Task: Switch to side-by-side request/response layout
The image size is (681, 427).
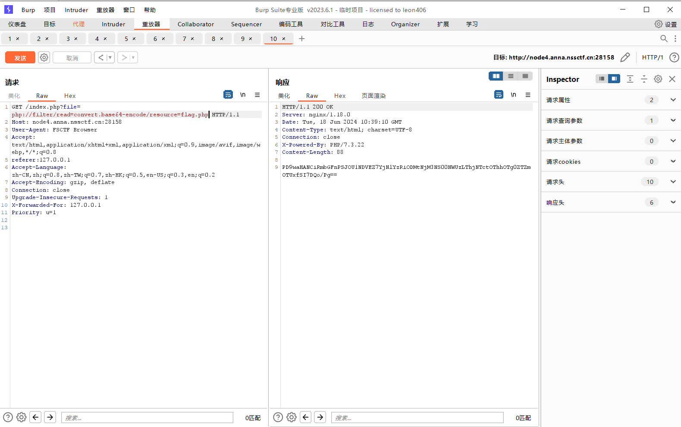Action: point(496,76)
